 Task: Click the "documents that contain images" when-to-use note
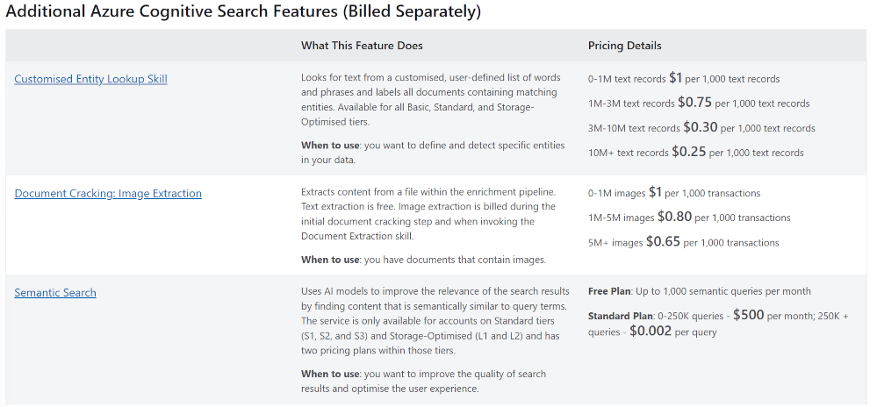click(423, 259)
